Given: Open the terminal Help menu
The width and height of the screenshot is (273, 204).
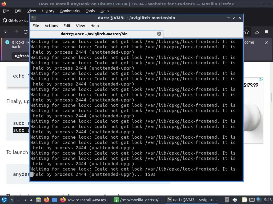Looking at the screenshot, I should tap(95, 26).
